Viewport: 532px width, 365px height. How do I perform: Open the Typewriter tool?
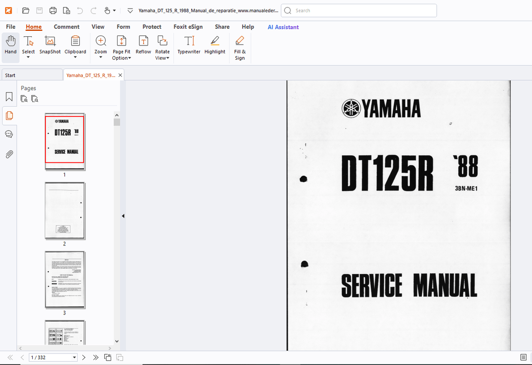click(189, 45)
